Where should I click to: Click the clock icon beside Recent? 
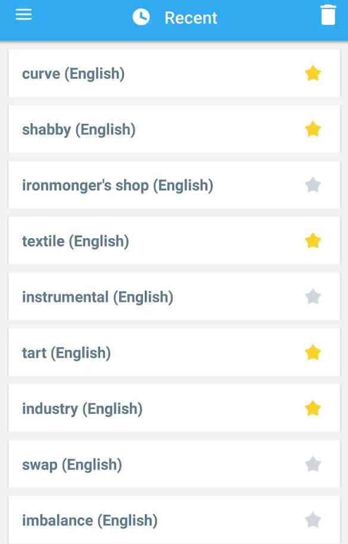(141, 17)
